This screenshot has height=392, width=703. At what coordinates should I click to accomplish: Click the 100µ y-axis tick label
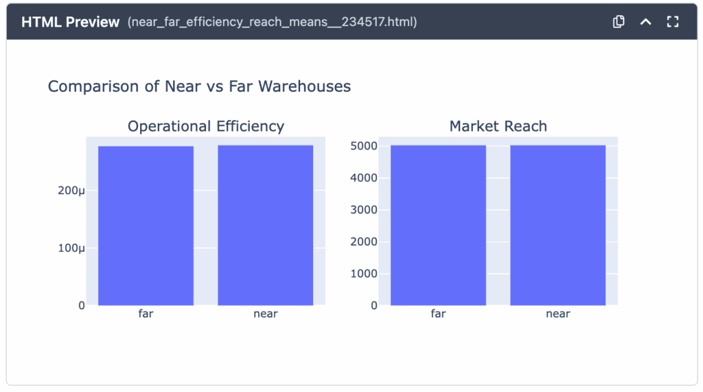pos(71,248)
